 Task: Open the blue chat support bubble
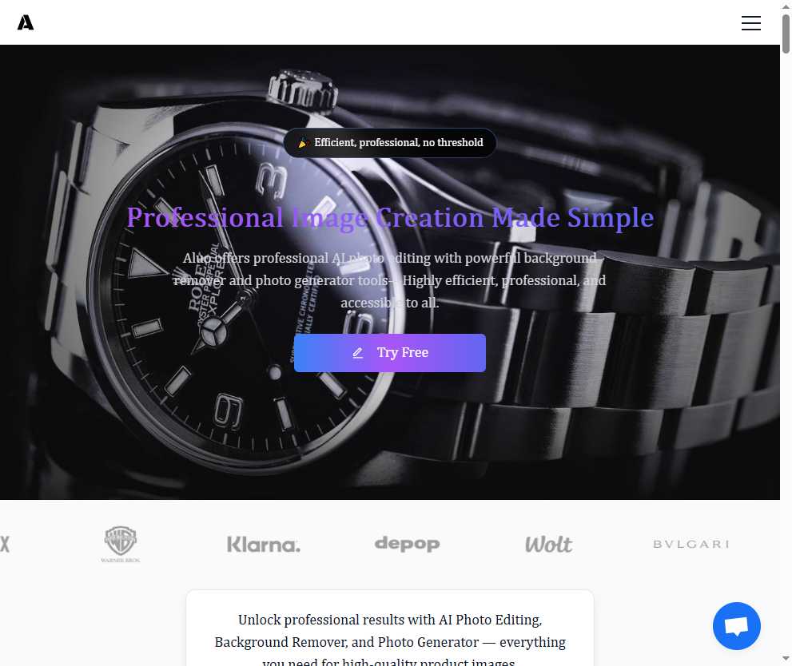tap(736, 625)
